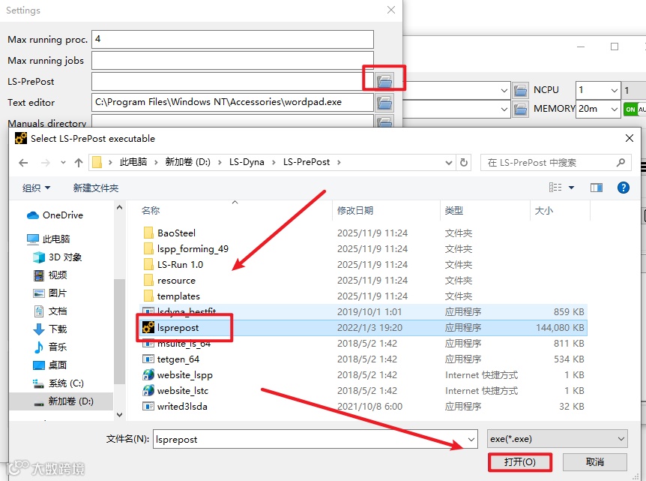Screen dimensions: 646x481
Task: Click the Max running proc. field
Action: click(232, 39)
